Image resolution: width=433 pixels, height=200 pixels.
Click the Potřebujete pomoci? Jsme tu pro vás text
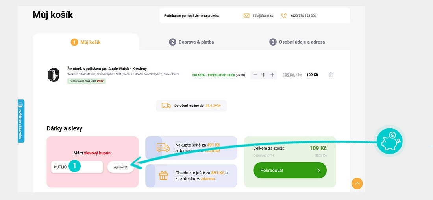[191, 16]
